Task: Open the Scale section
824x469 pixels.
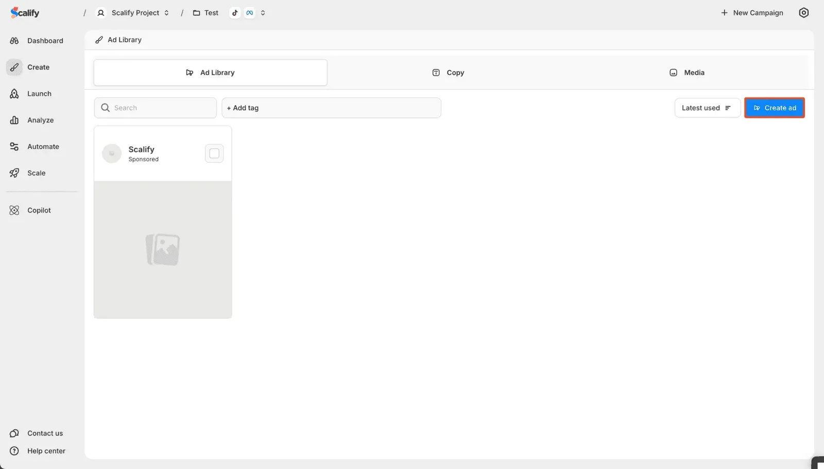Action: point(36,173)
